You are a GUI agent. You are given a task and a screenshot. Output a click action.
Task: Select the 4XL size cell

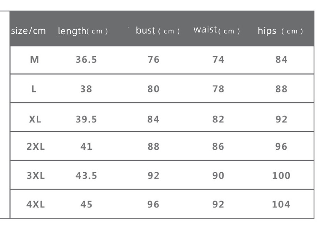coord(36,204)
